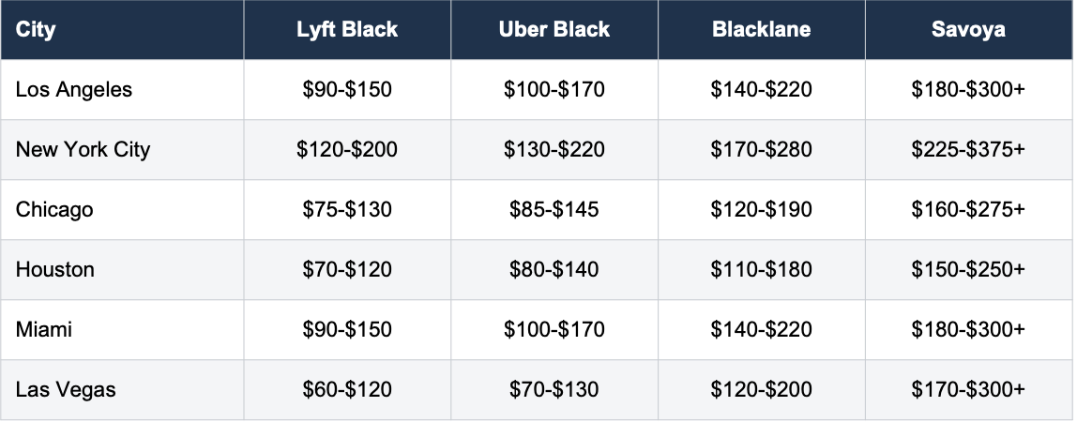Click Chicago Uber Black price $85-$145
This screenshot has width=1077, height=422.
[554, 210]
